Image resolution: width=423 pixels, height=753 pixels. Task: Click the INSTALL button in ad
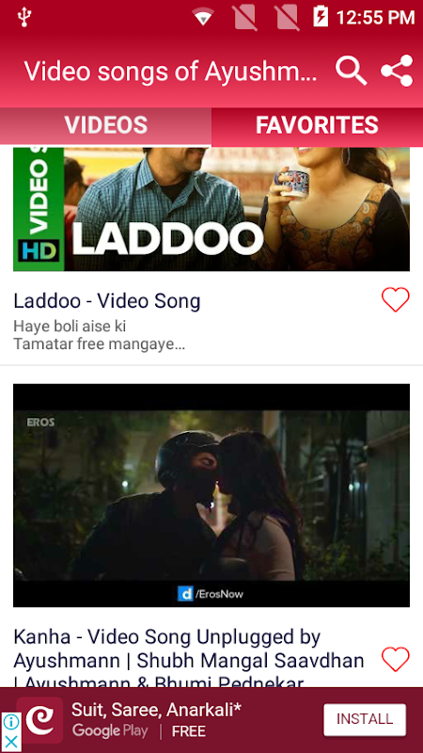tap(365, 719)
